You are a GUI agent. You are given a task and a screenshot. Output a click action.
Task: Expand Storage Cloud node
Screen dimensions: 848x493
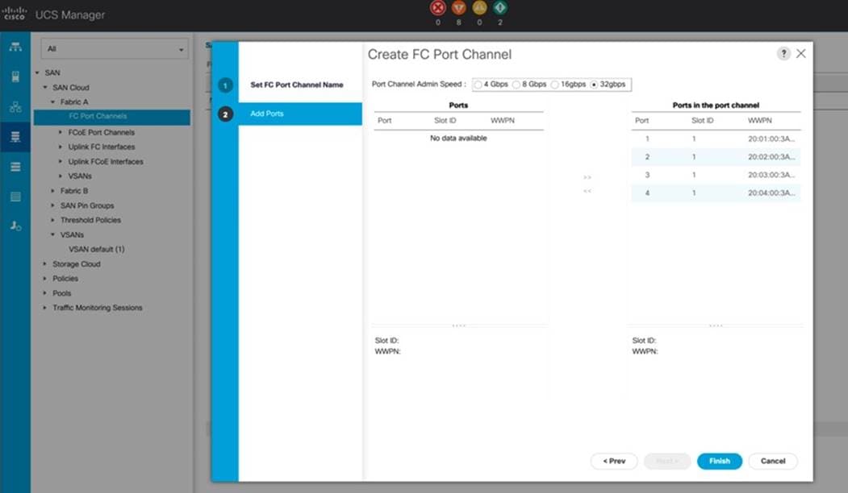[45, 263]
